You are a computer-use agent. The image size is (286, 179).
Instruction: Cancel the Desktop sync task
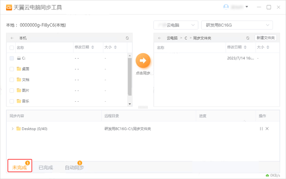coord(267,129)
